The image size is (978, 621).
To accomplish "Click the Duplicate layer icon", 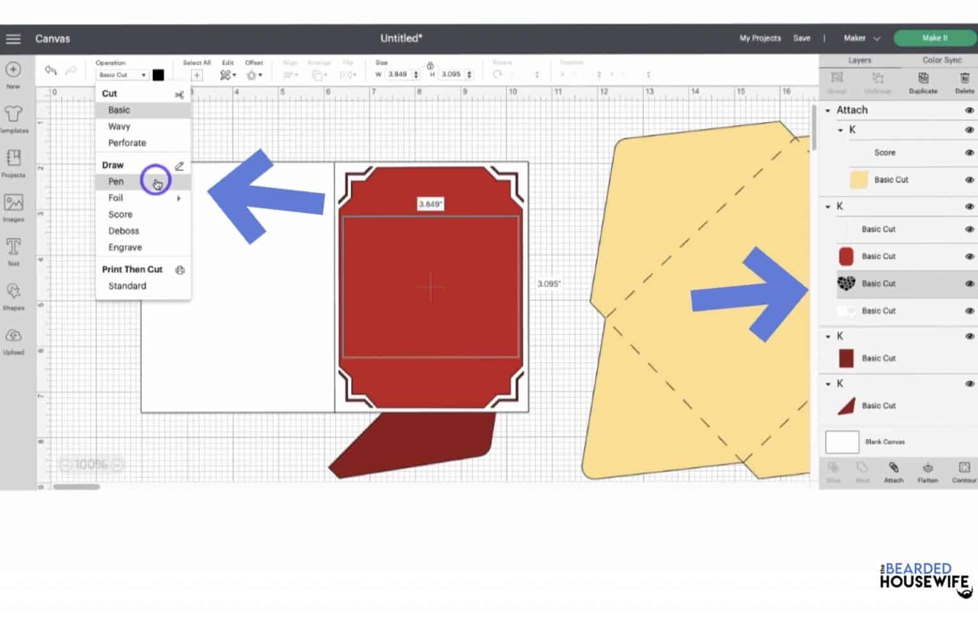I will coord(923,81).
